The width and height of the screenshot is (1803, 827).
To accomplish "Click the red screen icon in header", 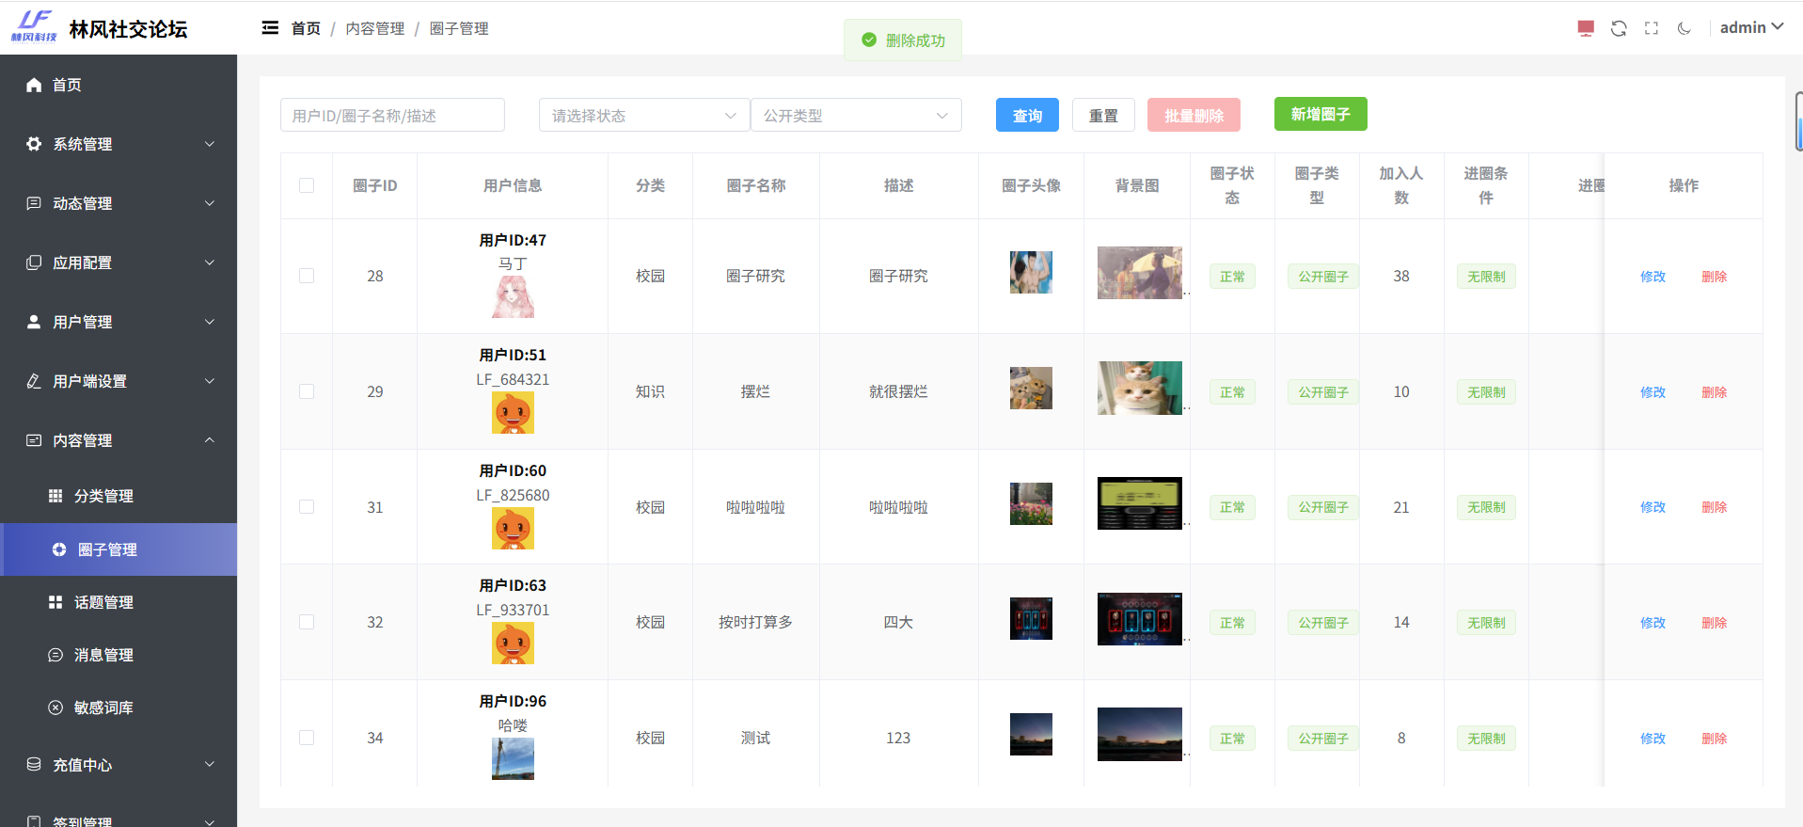I will click(1586, 28).
